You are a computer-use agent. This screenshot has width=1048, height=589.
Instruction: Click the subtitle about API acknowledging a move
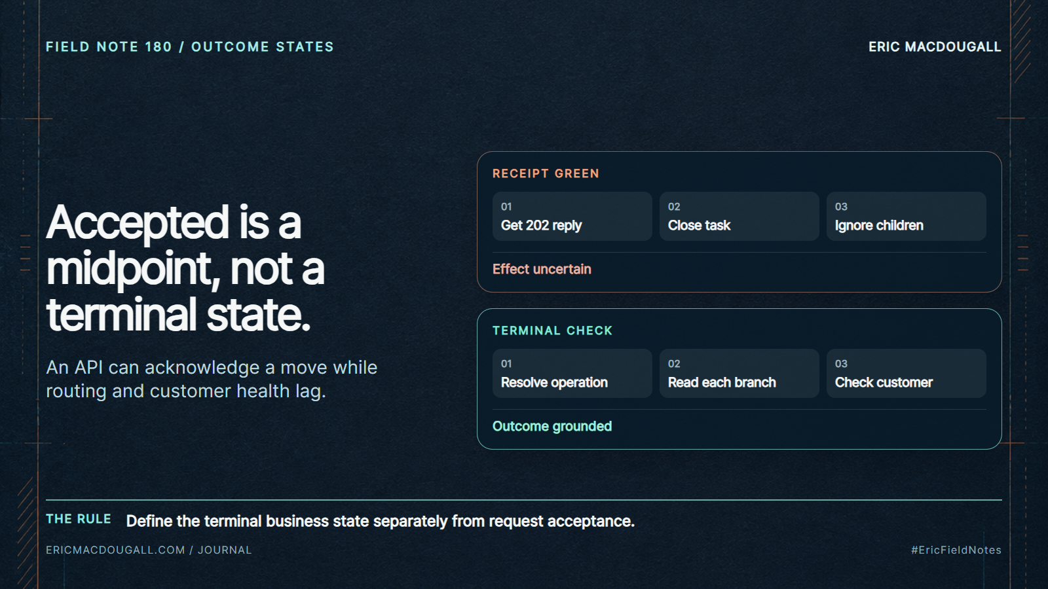(212, 379)
